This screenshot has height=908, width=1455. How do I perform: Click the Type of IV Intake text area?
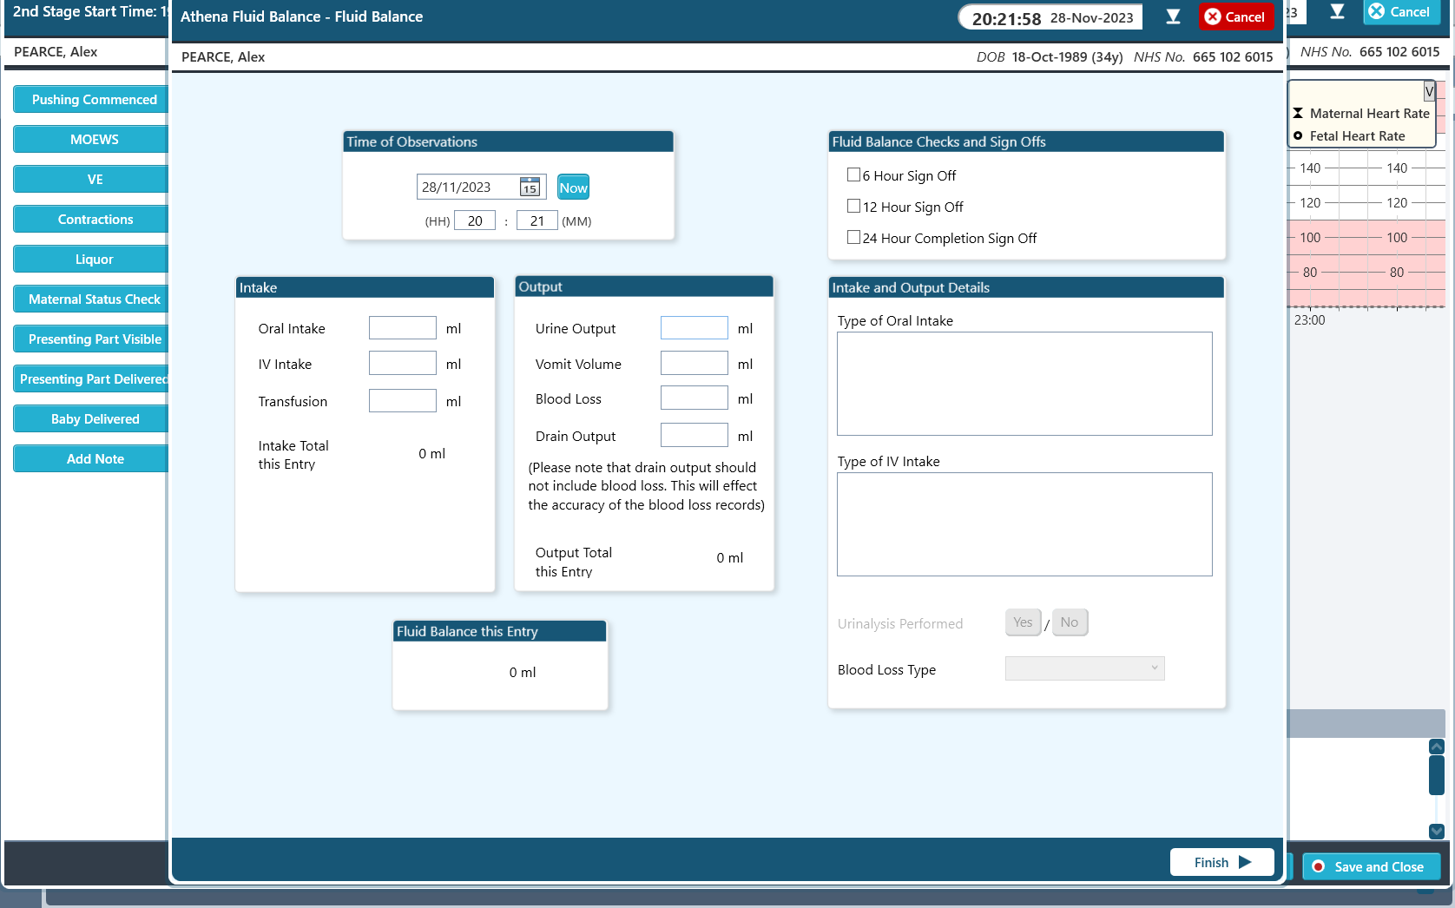coord(1024,524)
